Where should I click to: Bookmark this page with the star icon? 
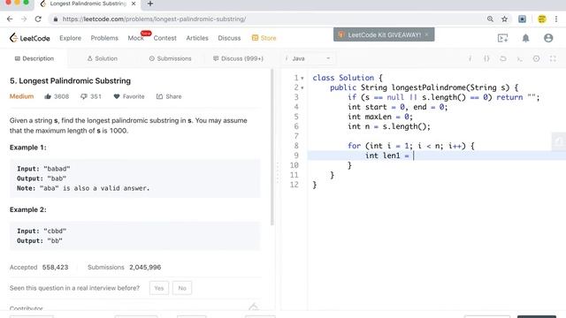tap(504, 19)
